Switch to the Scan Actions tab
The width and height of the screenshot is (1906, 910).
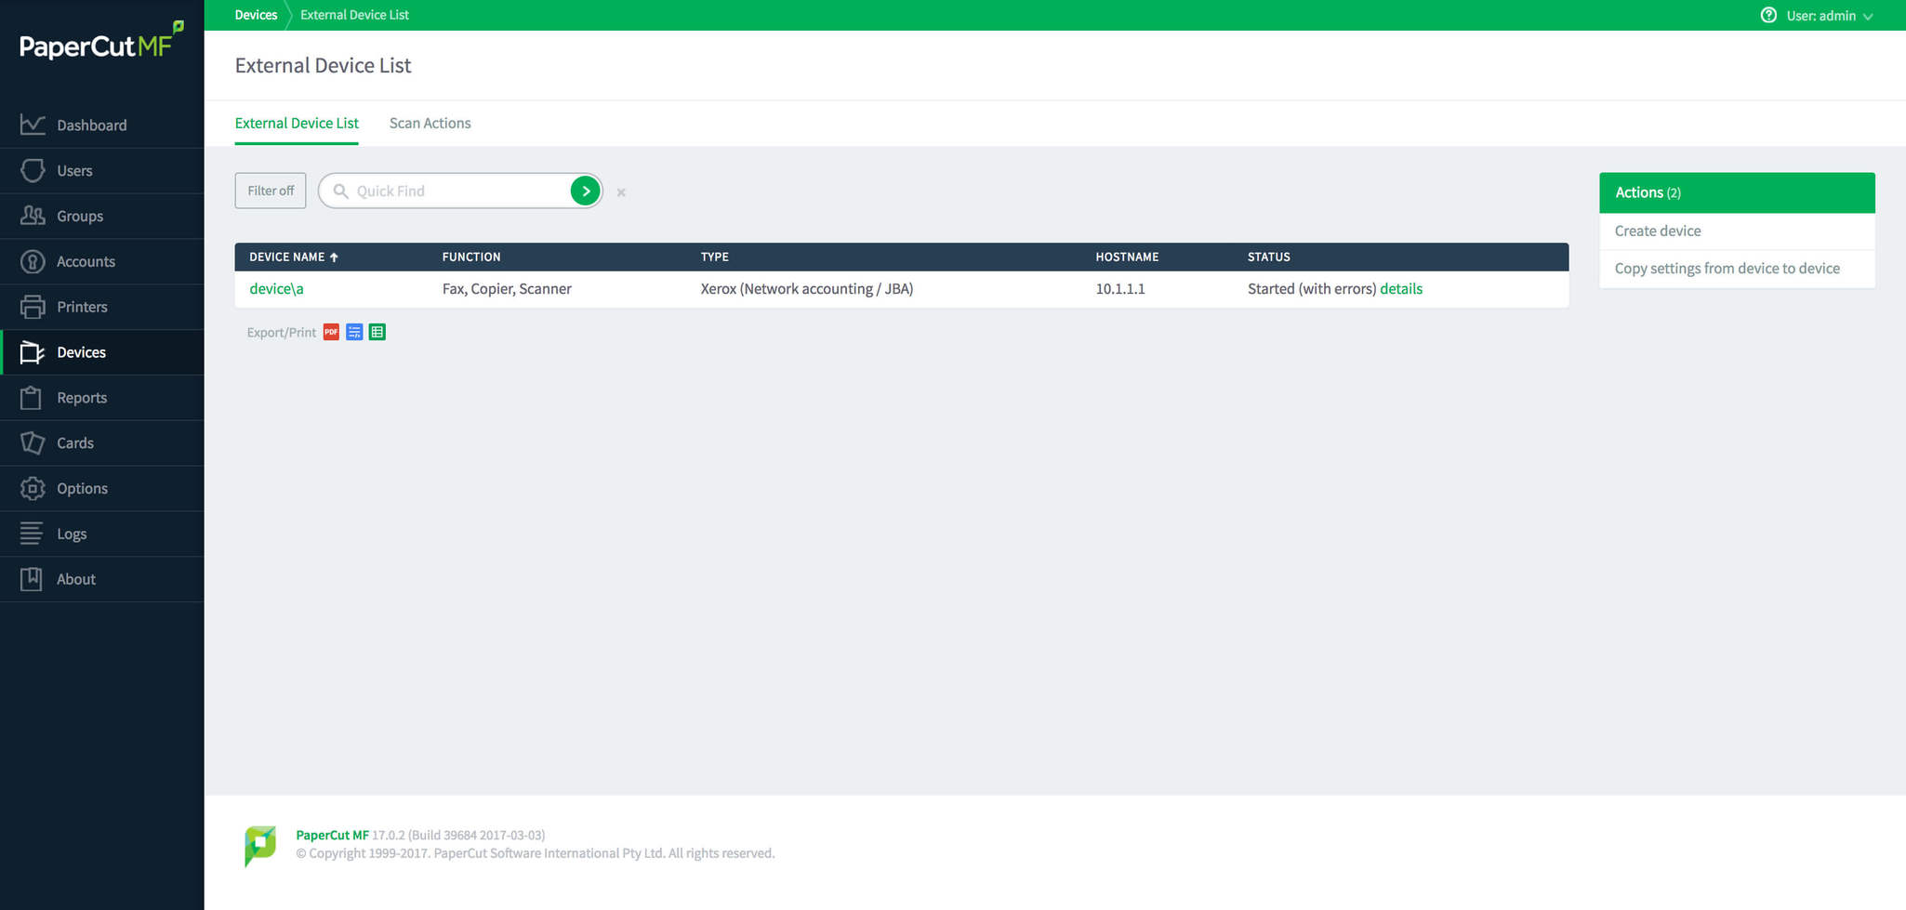[430, 123]
